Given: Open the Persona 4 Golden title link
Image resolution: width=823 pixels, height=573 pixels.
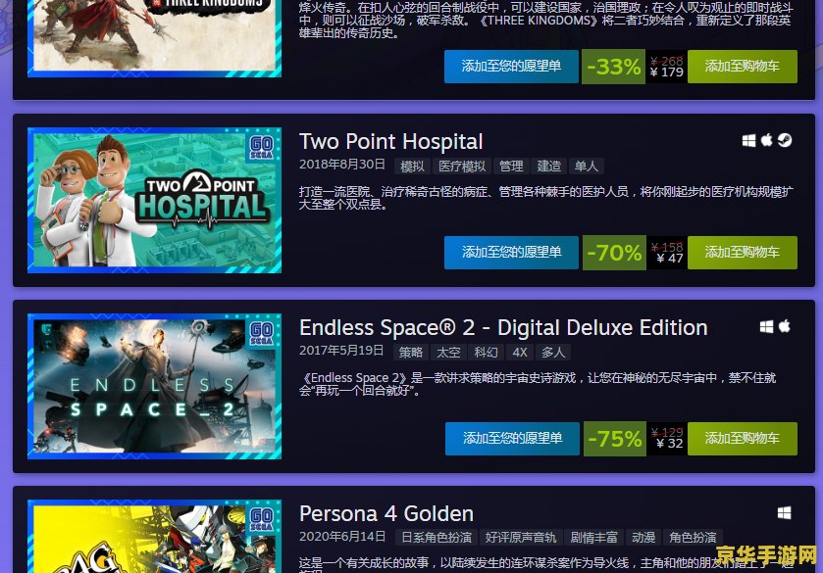Looking at the screenshot, I should [386, 514].
